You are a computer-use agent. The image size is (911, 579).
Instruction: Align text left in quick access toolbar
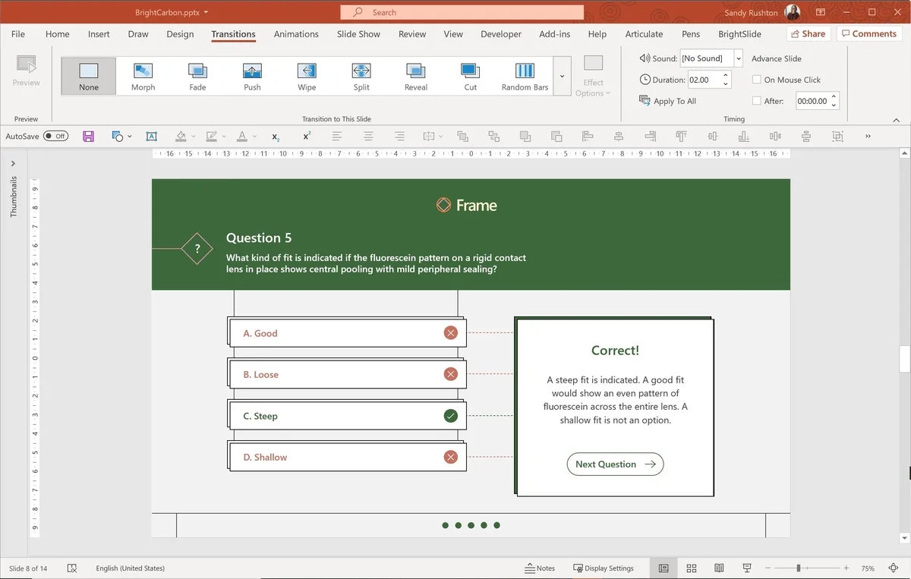[337, 136]
